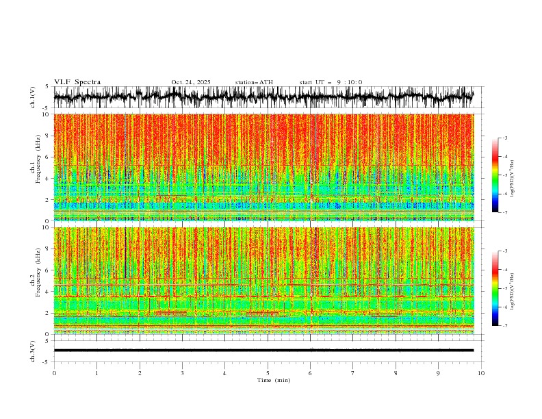Screen dimensions: 542x419
Task: Click the 'ch.3(V)' axis label
Action: coord(33,351)
